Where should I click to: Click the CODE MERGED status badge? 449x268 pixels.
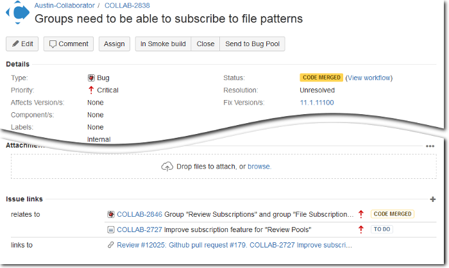point(321,78)
